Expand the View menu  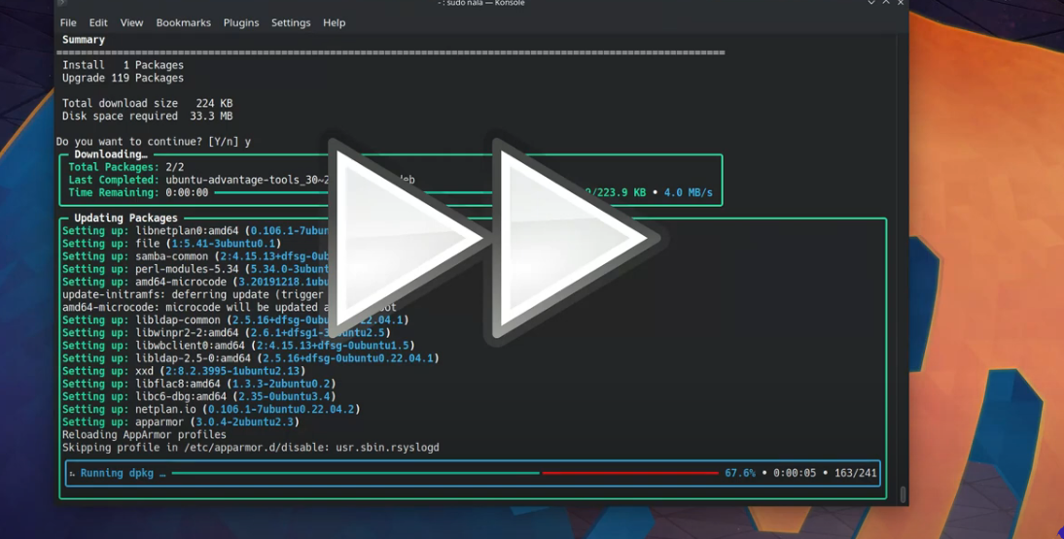click(131, 22)
